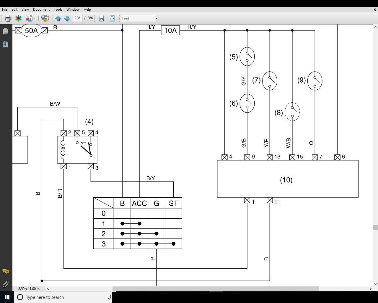Click the horizontal scrollbar right arrow
The height and width of the screenshot is (303, 378).
point(370,289)
